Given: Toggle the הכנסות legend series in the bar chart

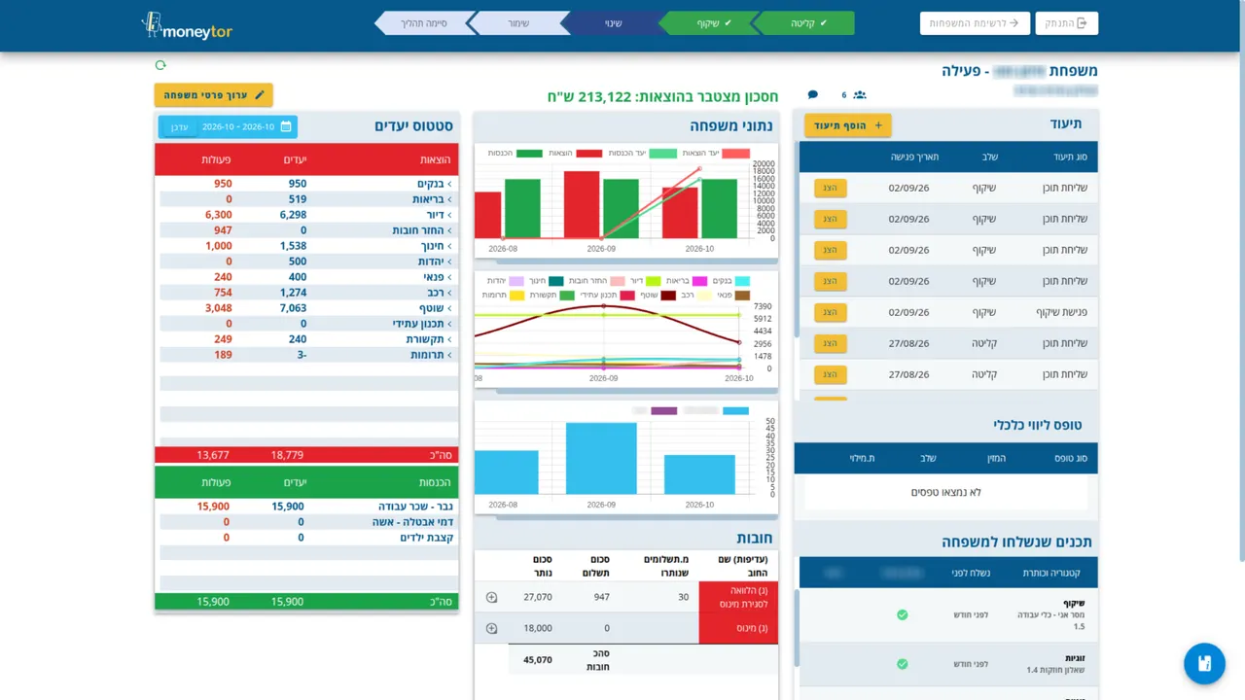Looking at the screenshot, I should tap(515, 153).
